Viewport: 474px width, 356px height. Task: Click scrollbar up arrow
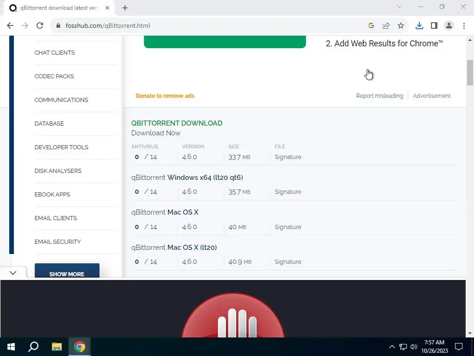(470, 40)
